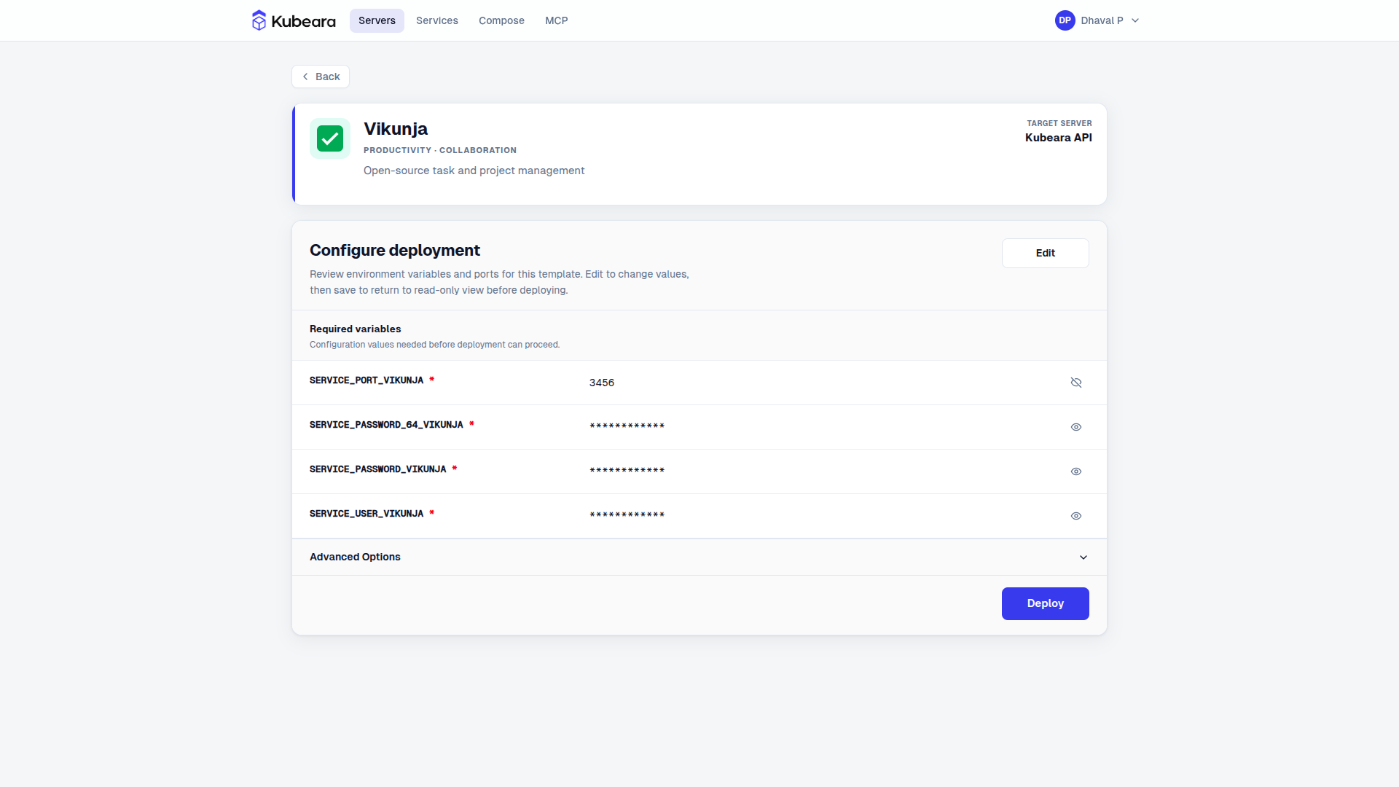Viewport: 1399px width, 787px height.
Task: Click the Kubeara API target server name
Action: (x=1058, y=138)
